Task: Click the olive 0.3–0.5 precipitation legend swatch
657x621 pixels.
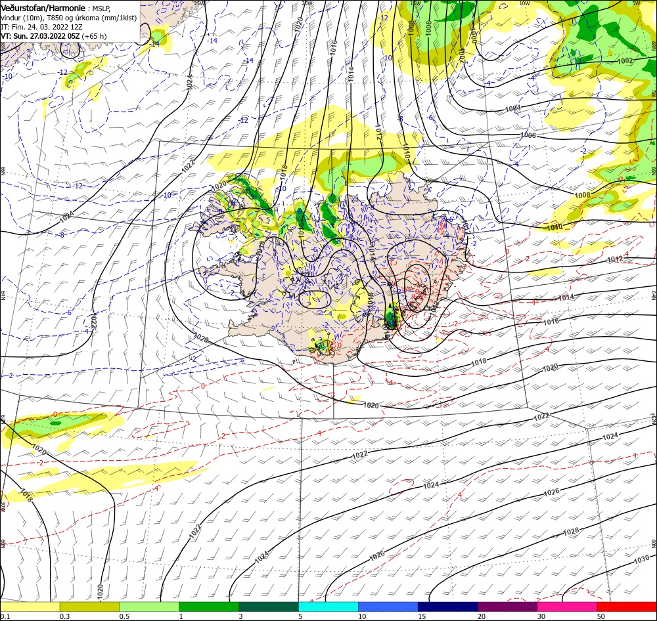Action: tap(89, 607)
